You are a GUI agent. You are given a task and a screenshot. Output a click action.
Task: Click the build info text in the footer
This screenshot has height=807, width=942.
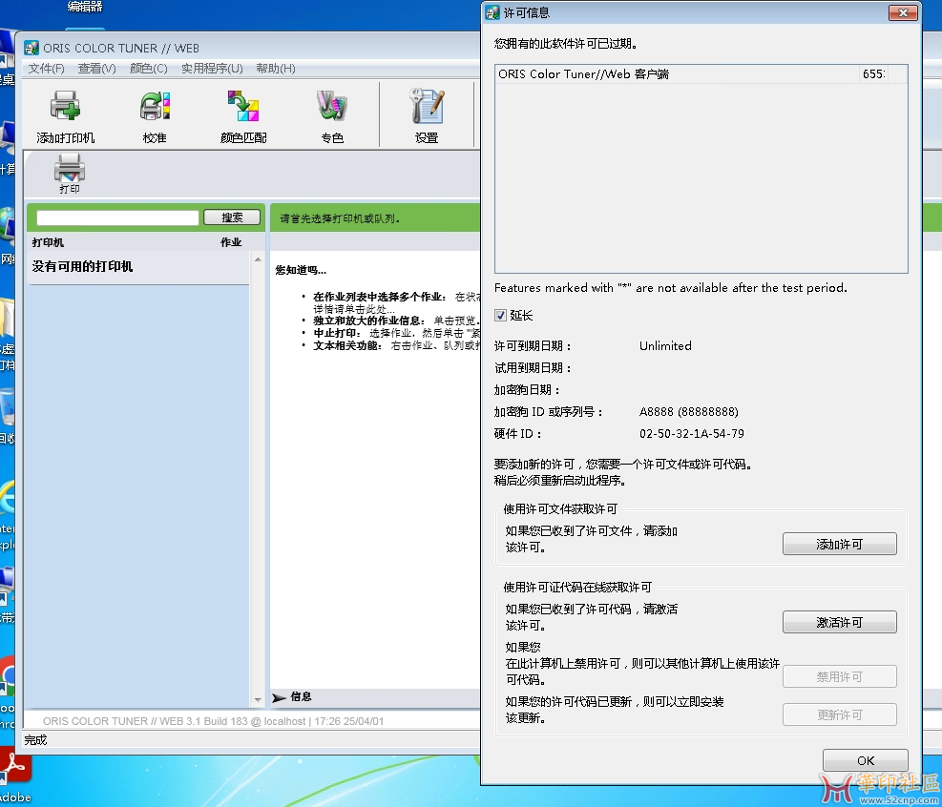coord(213,721)
